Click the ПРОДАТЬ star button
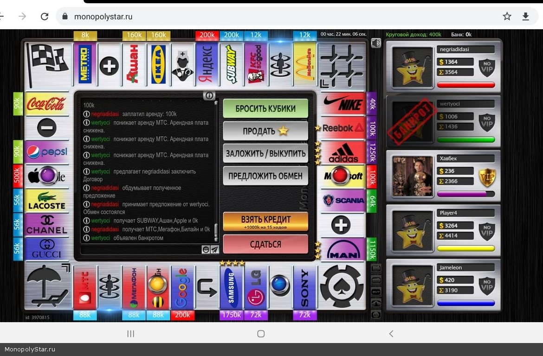This screenshot has height=356, width=543. 265,131
